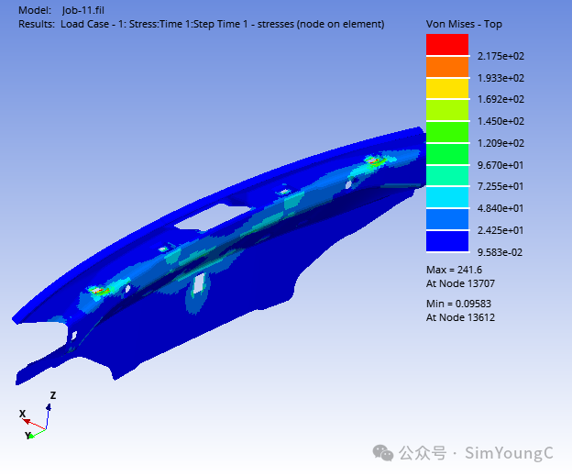572x476 pixels.
Task: Click the Max = 241.6 text
Action: [454, 270]
